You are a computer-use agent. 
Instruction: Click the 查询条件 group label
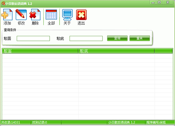(x=10, y=30)
